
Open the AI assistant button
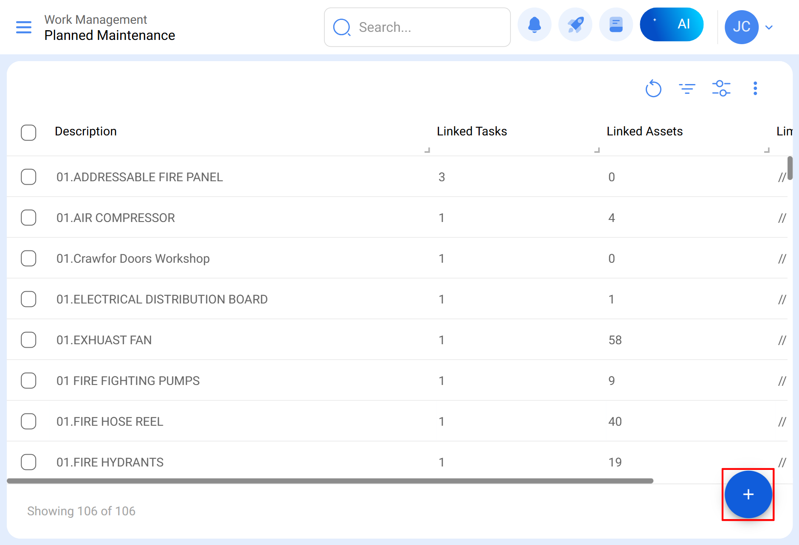(672, 25)
